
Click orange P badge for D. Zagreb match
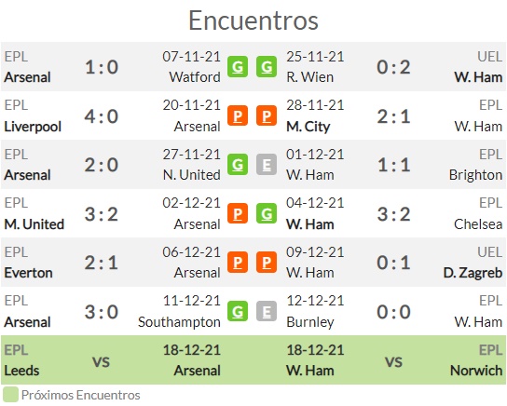(267, 263)
